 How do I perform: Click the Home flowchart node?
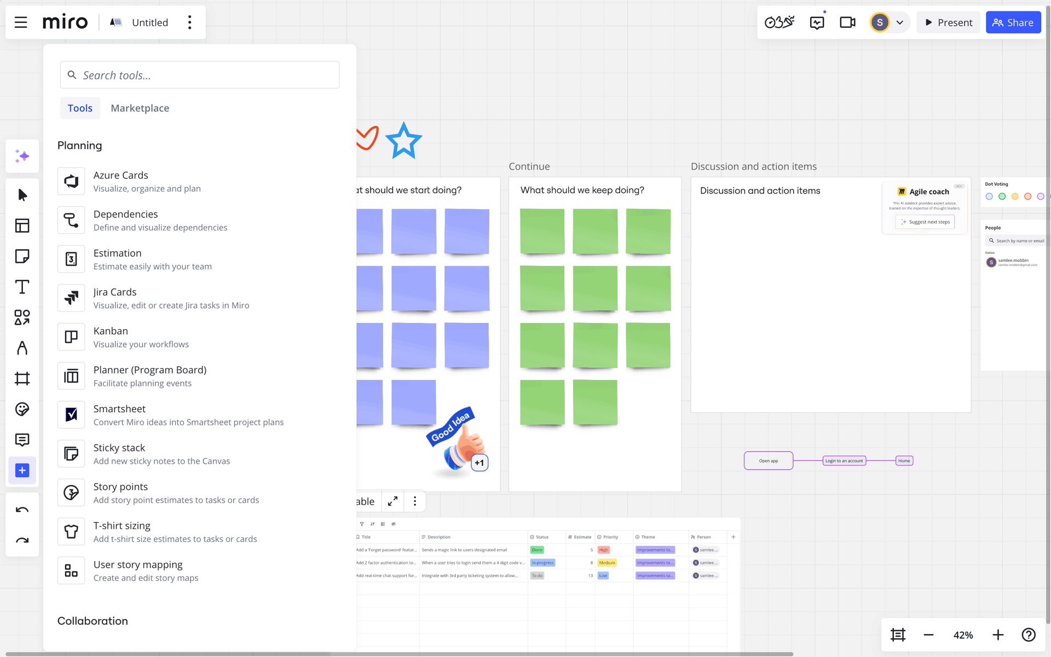tap(904, 460)
